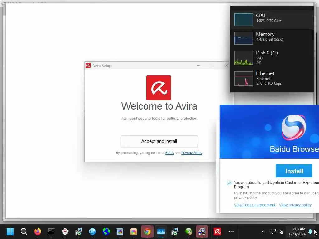Expand hidden system tray icons
Image resolution: width=319 pixels, height=239 pixels.
[x=263, y=232]
